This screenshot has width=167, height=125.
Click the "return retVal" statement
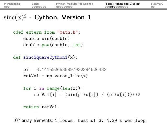40,107
